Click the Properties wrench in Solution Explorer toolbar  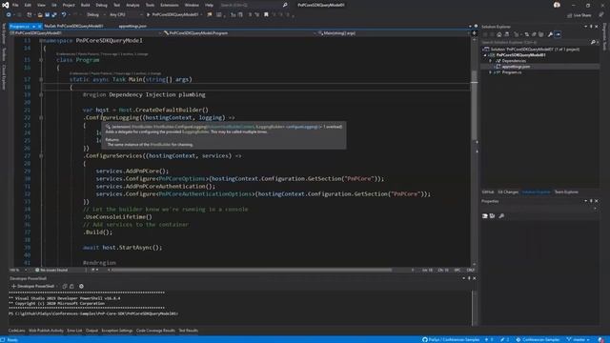550,34
